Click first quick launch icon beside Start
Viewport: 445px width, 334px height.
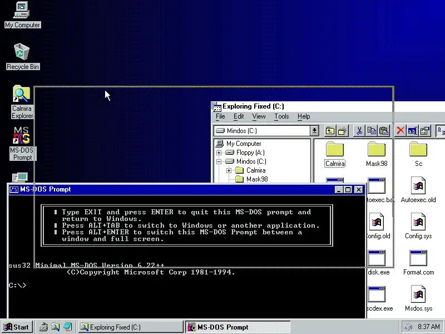pyautogui.click(x=43, y=327)
